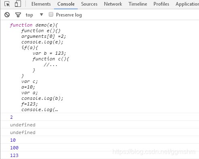Image resolution: width=199 pixels, height=159 pixels.
Task: Go to the Network tab
Action: 113,4
